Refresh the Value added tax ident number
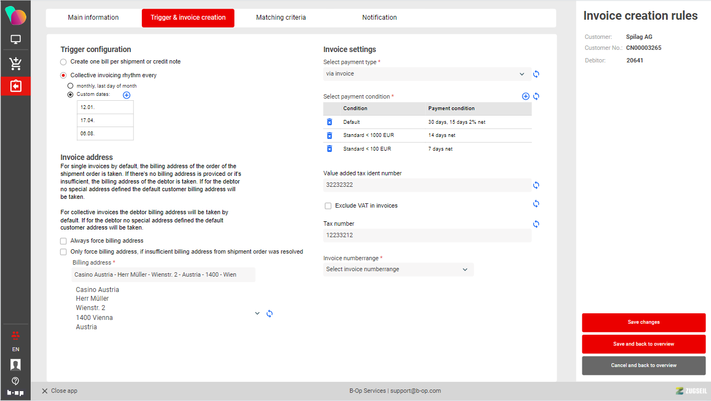This screenshot has width=711, height=401. coord(536,185)
